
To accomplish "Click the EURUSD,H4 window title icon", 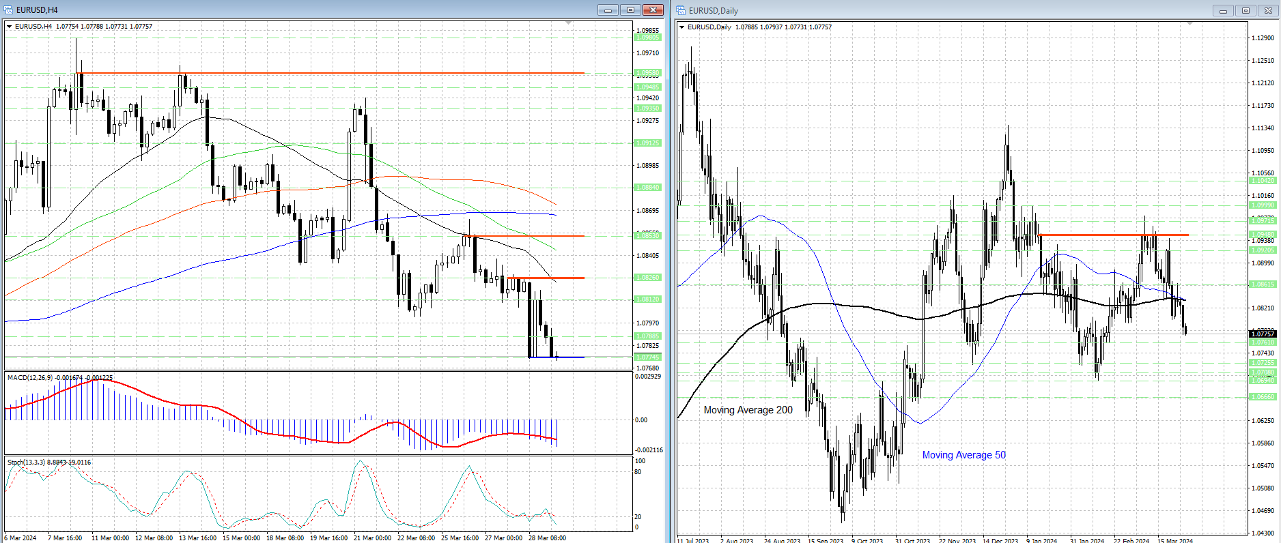I will point(9,10).
